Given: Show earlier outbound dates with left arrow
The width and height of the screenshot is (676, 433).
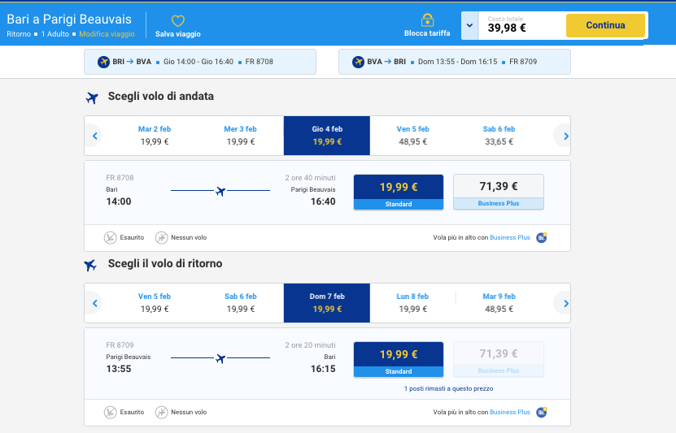Looking at the screenshot, I should pyautogui.click(x=94, y=136).
